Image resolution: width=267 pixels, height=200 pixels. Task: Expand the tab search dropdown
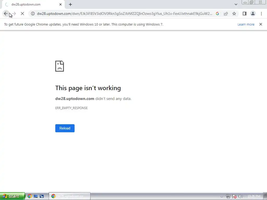pyautogui.click(x=236, y=4)
